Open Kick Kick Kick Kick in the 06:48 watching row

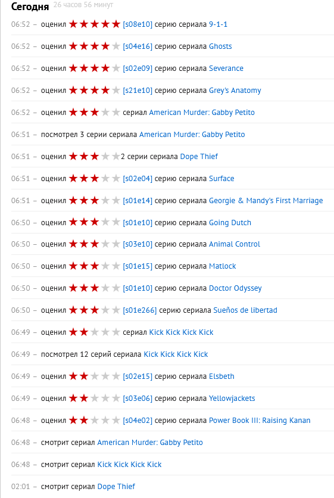[x=129, y=465]
